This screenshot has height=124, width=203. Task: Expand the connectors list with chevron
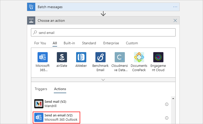coord(103,80)
